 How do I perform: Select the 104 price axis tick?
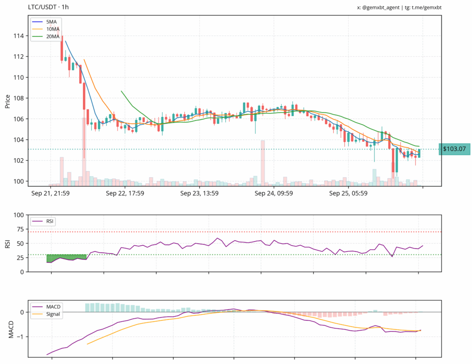(18, 140)
